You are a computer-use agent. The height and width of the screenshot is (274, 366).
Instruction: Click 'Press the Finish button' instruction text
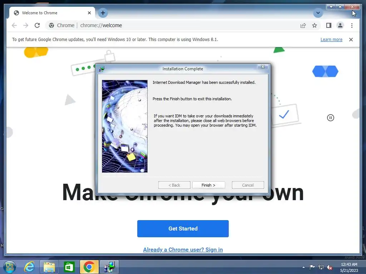192,99
